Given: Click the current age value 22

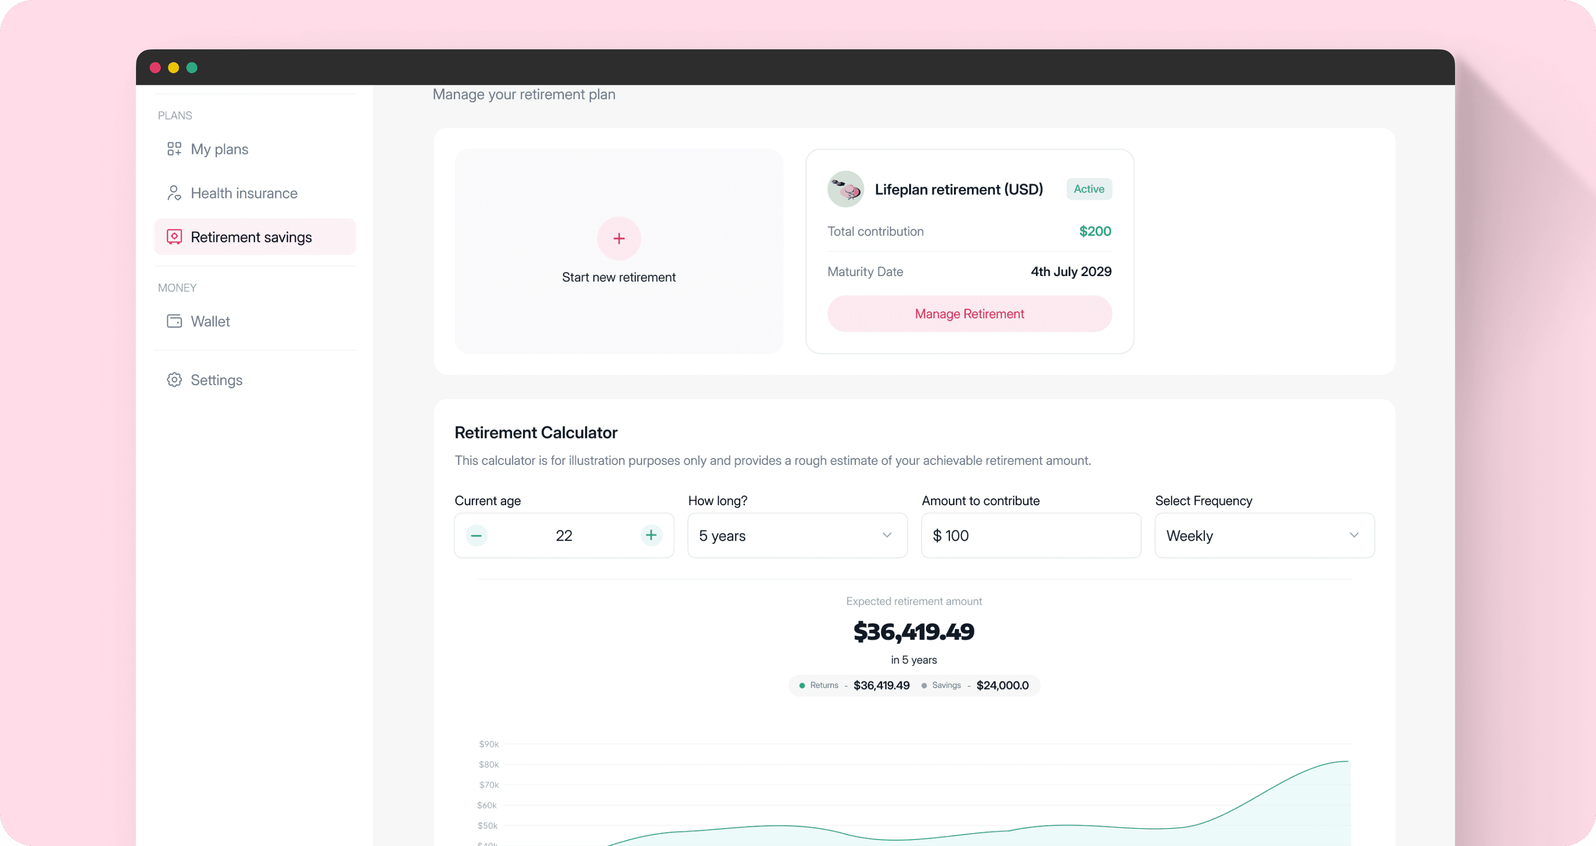Looking at the screenshot, I should 564,536.
